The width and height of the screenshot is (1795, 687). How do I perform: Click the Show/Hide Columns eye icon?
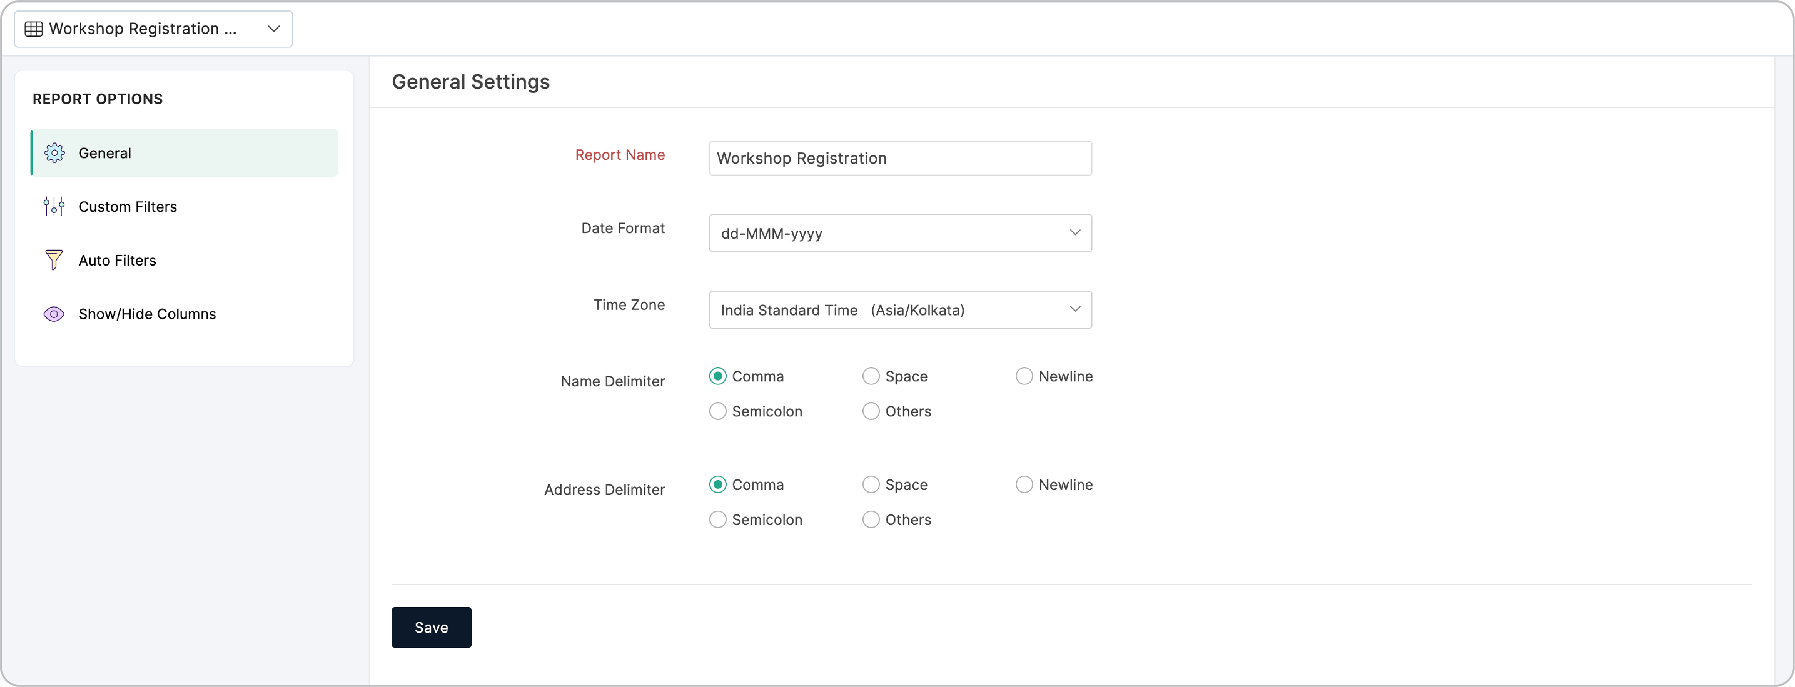tap(54, 314)
